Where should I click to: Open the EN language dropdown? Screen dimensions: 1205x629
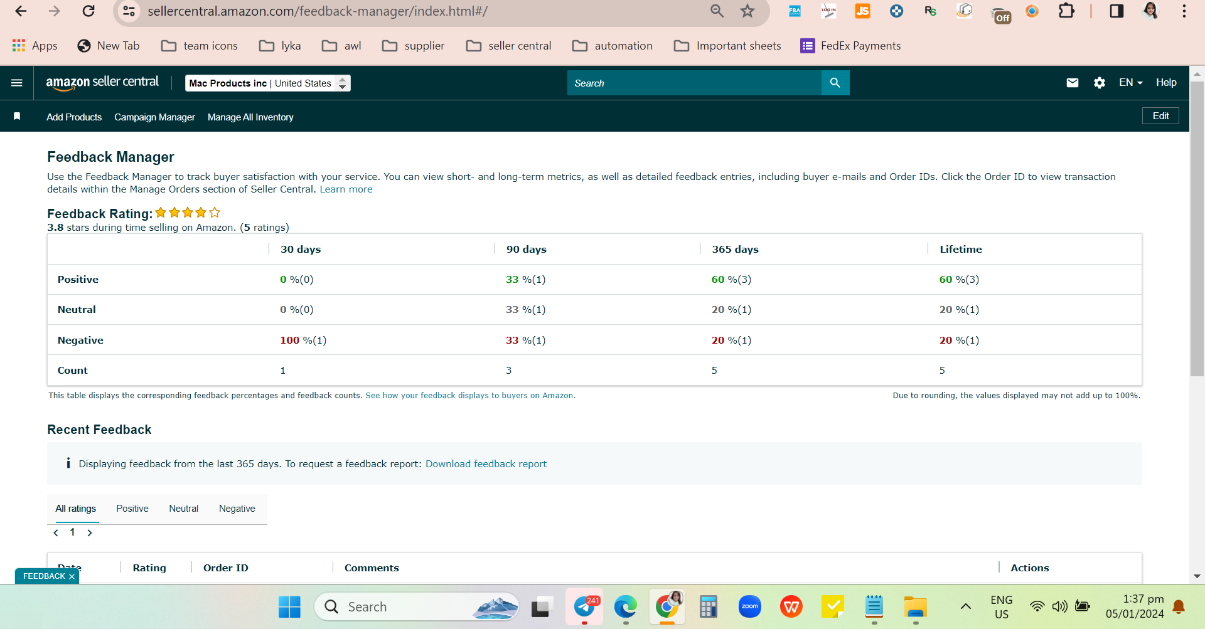pyautogui.click(x=1131, y=83)
